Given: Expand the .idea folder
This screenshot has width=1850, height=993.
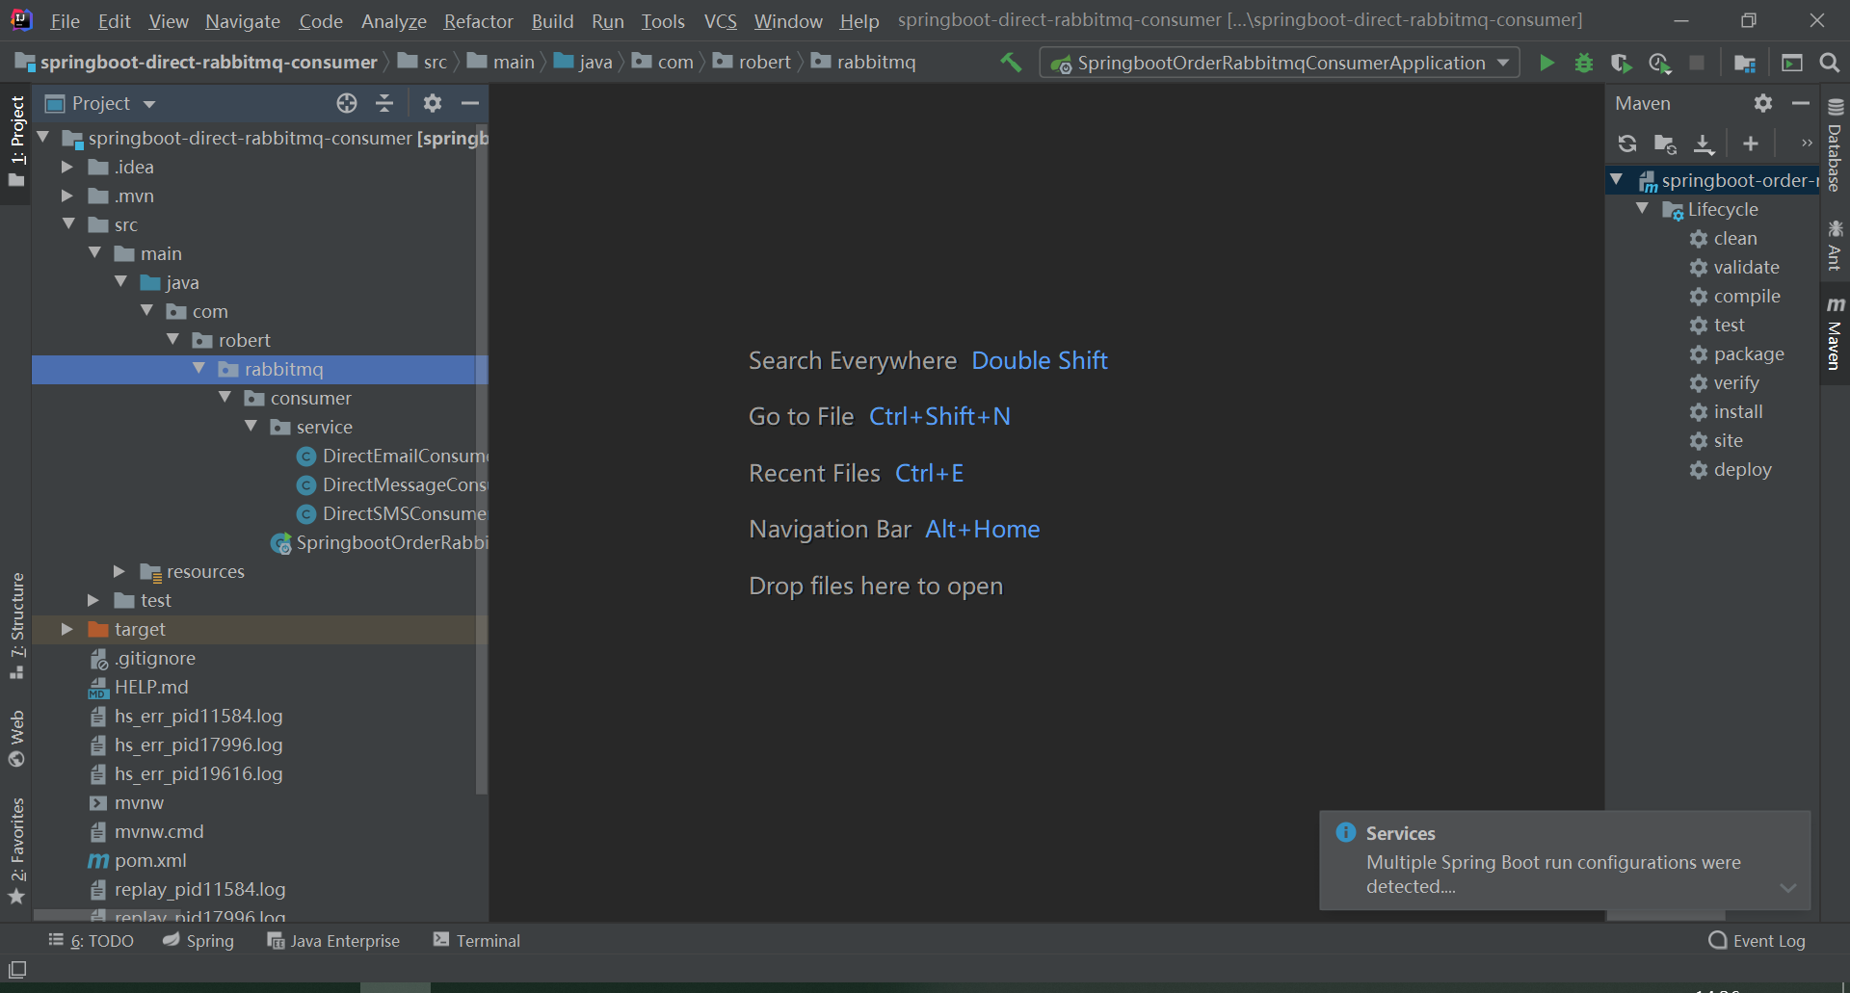Looking at the screenshot, I should pyautogui.click(x=67, y=167).
